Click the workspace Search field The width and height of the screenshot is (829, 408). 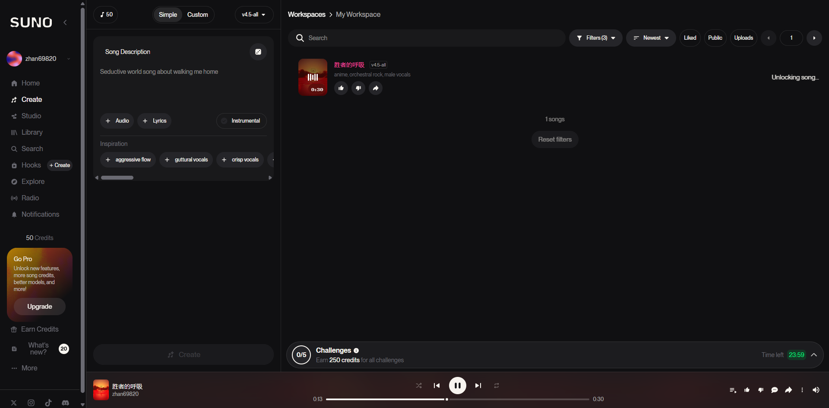click(x=427, y=38)
